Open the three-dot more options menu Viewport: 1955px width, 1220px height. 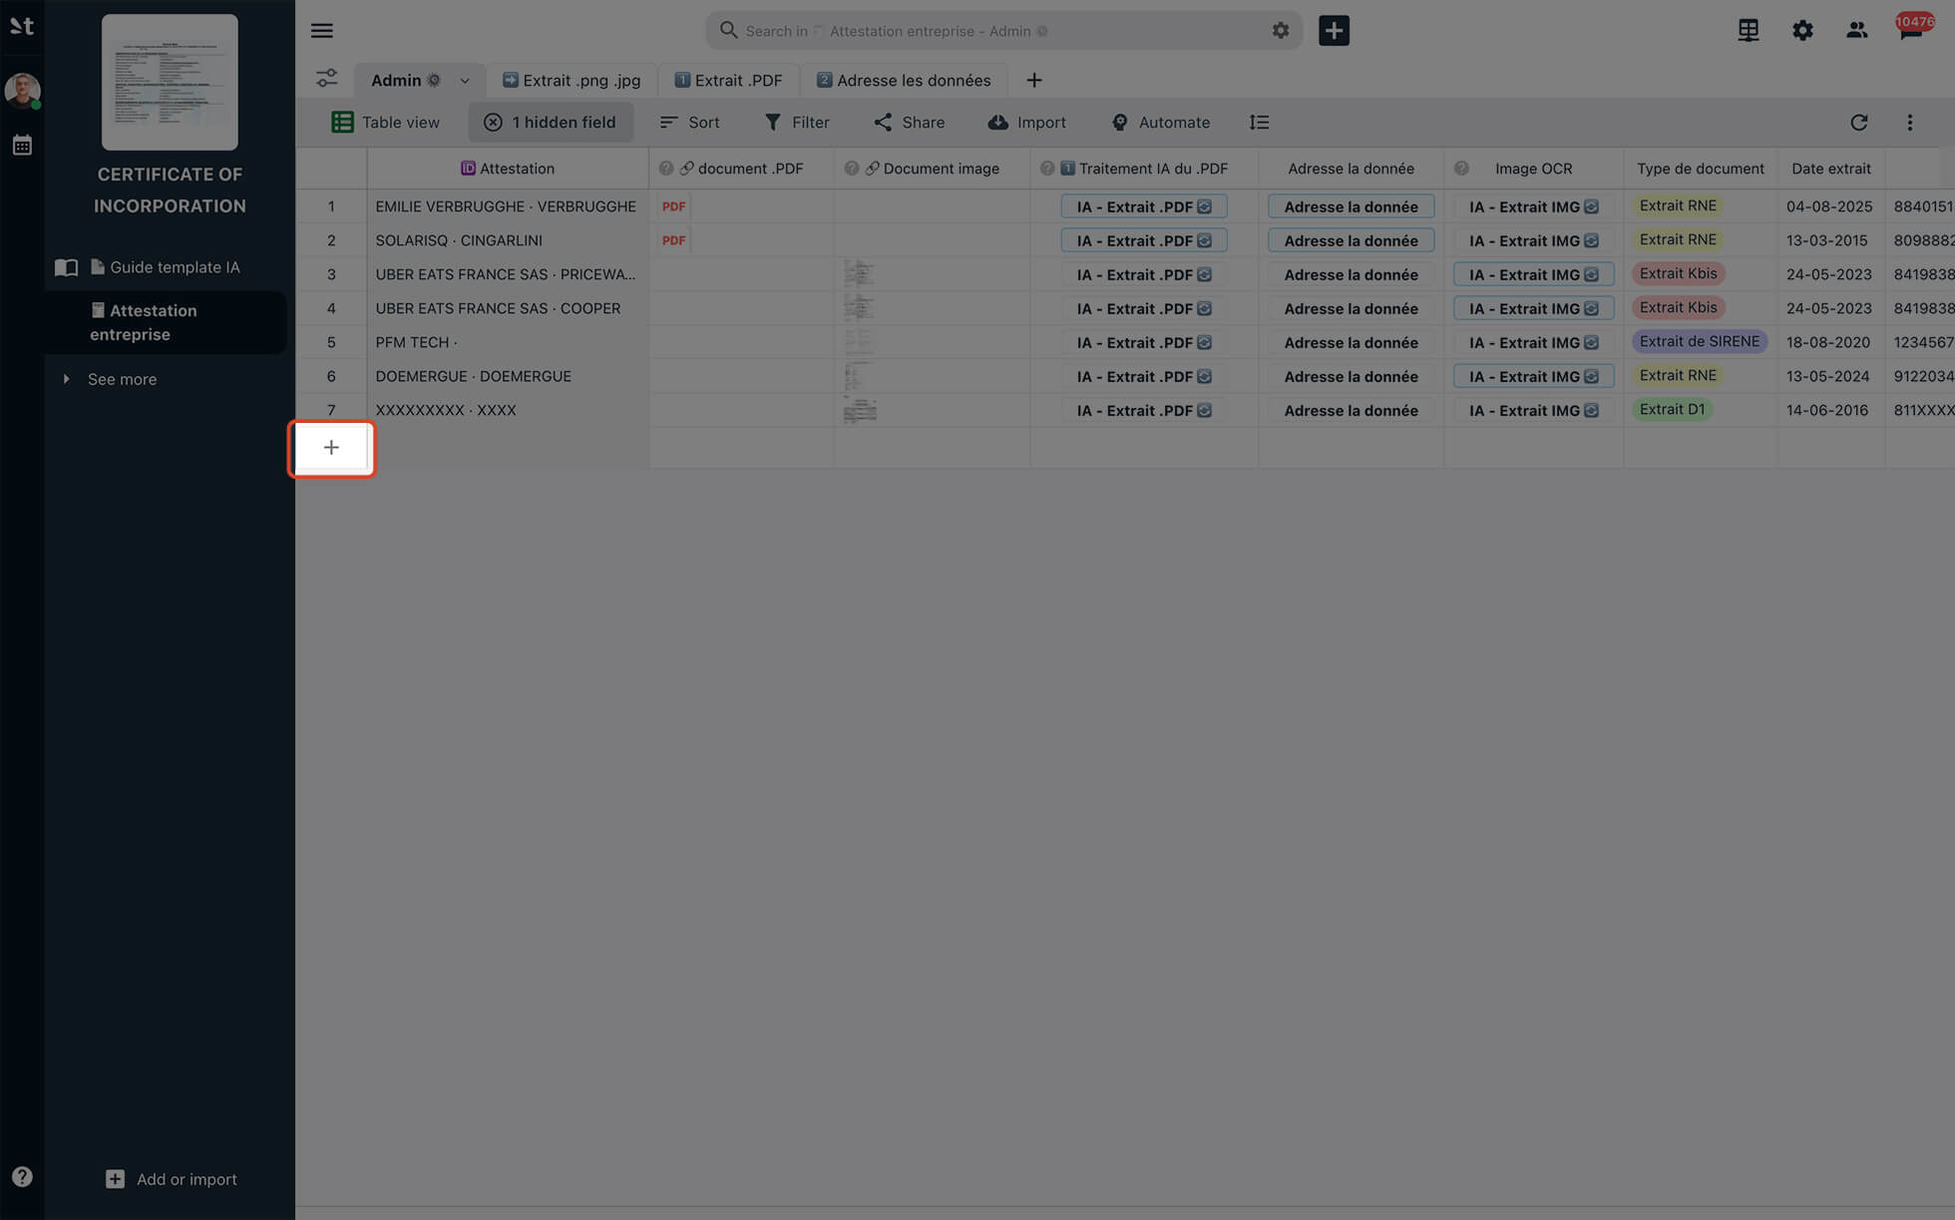[1909, 122]
